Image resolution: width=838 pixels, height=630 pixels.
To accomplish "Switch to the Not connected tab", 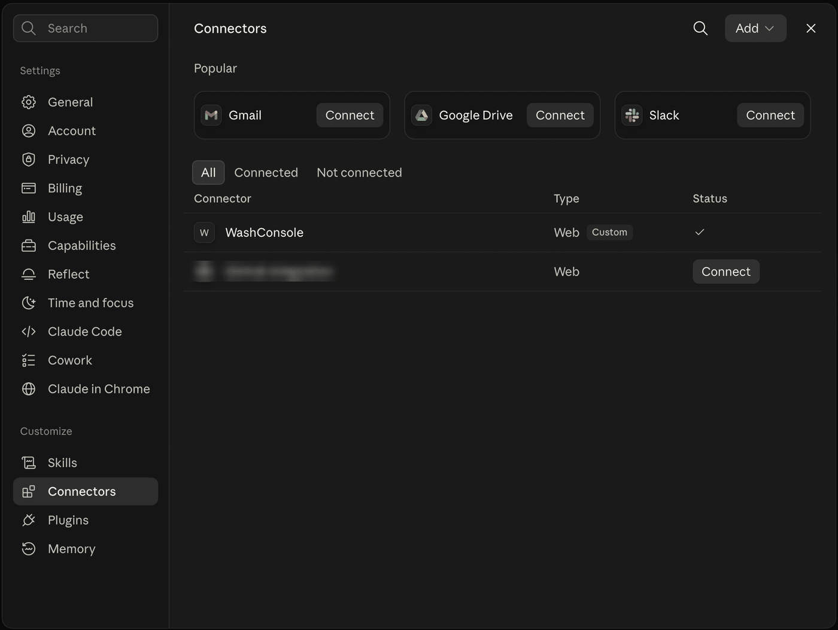I will [359, 172].
